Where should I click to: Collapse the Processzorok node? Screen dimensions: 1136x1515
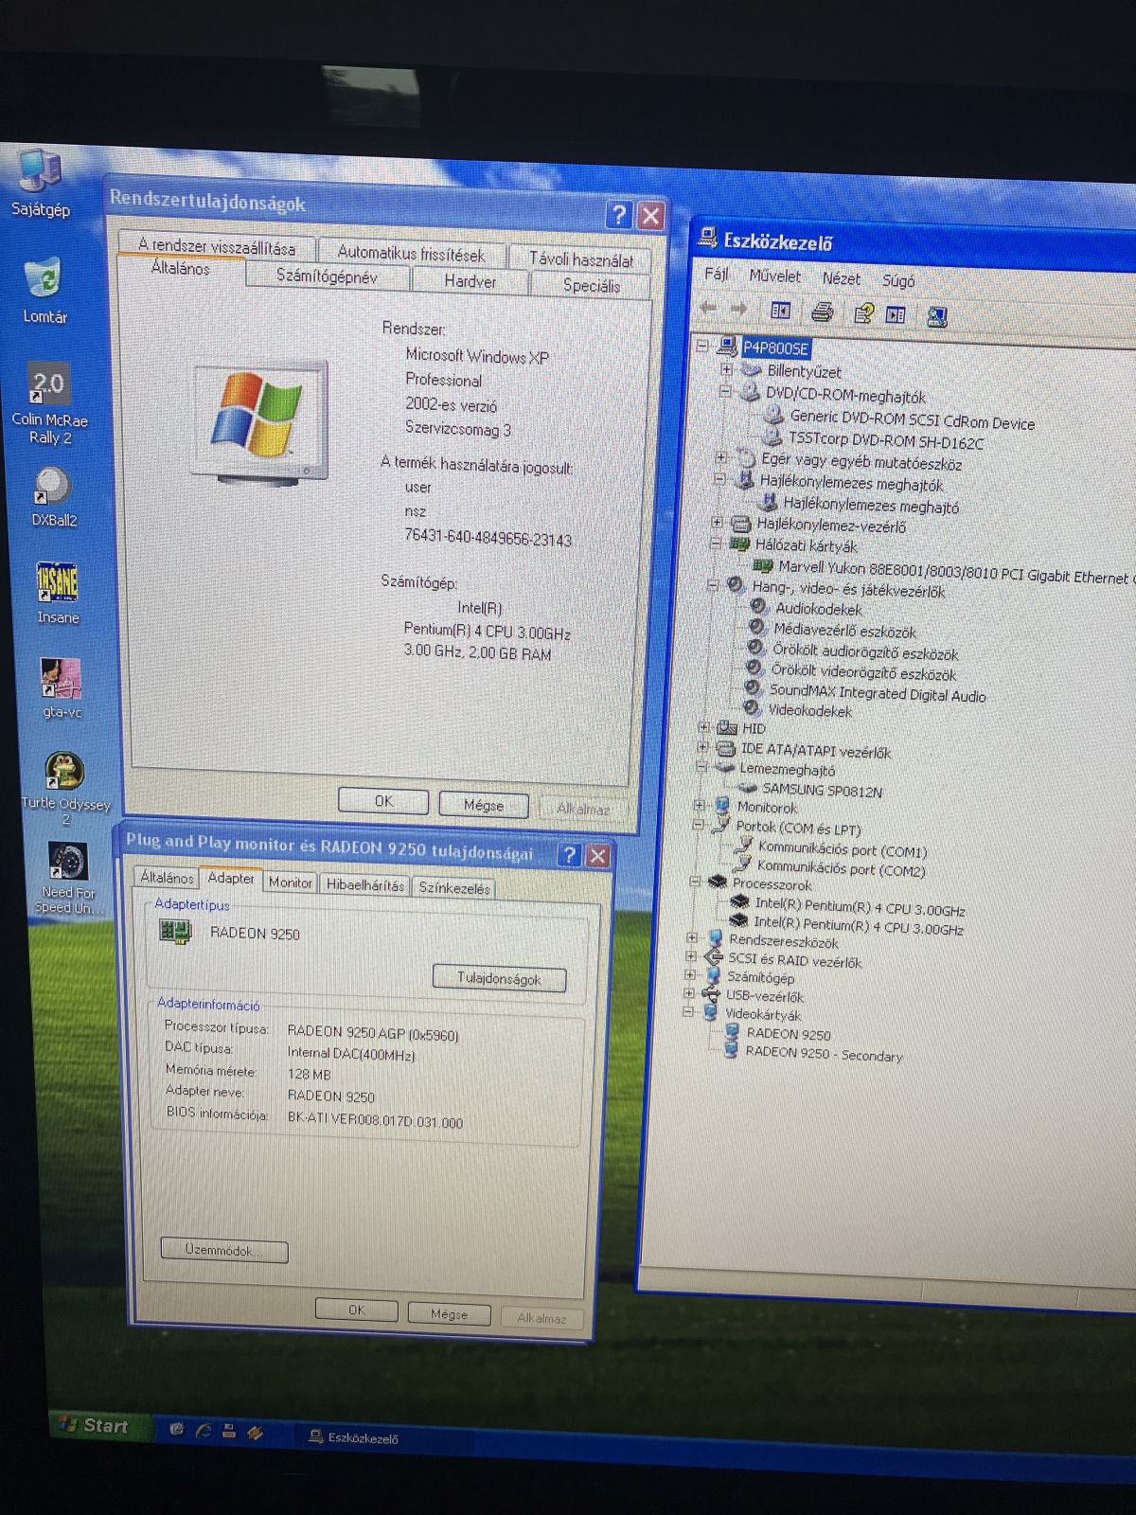coord(695,882)
